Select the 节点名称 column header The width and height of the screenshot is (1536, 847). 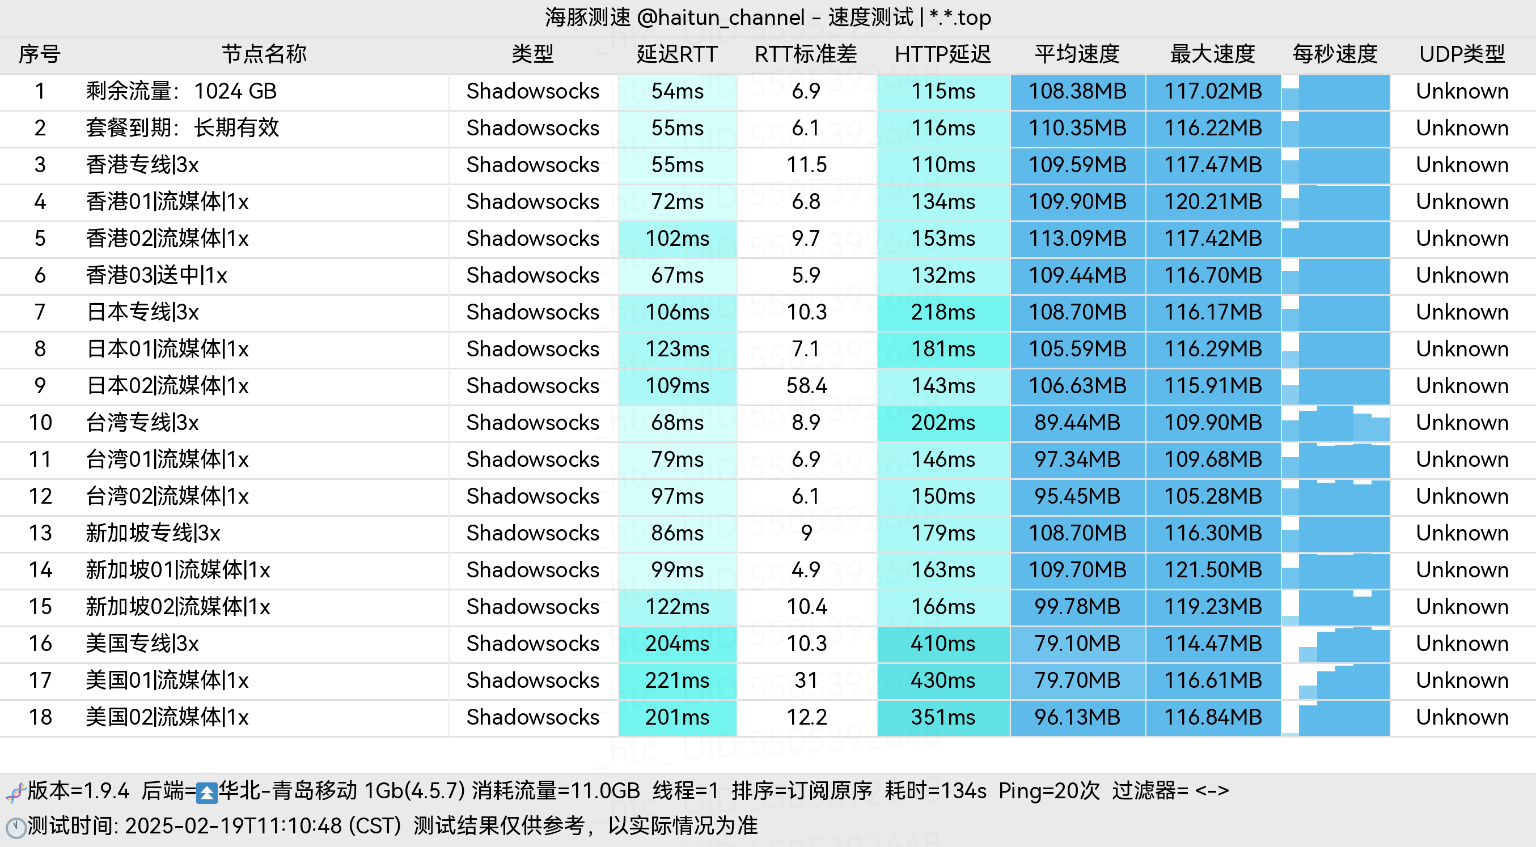264,54
